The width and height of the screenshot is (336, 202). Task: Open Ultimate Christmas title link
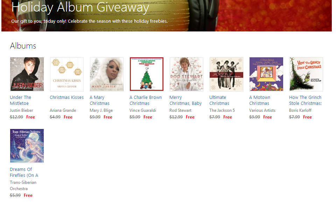pos(219,100)
